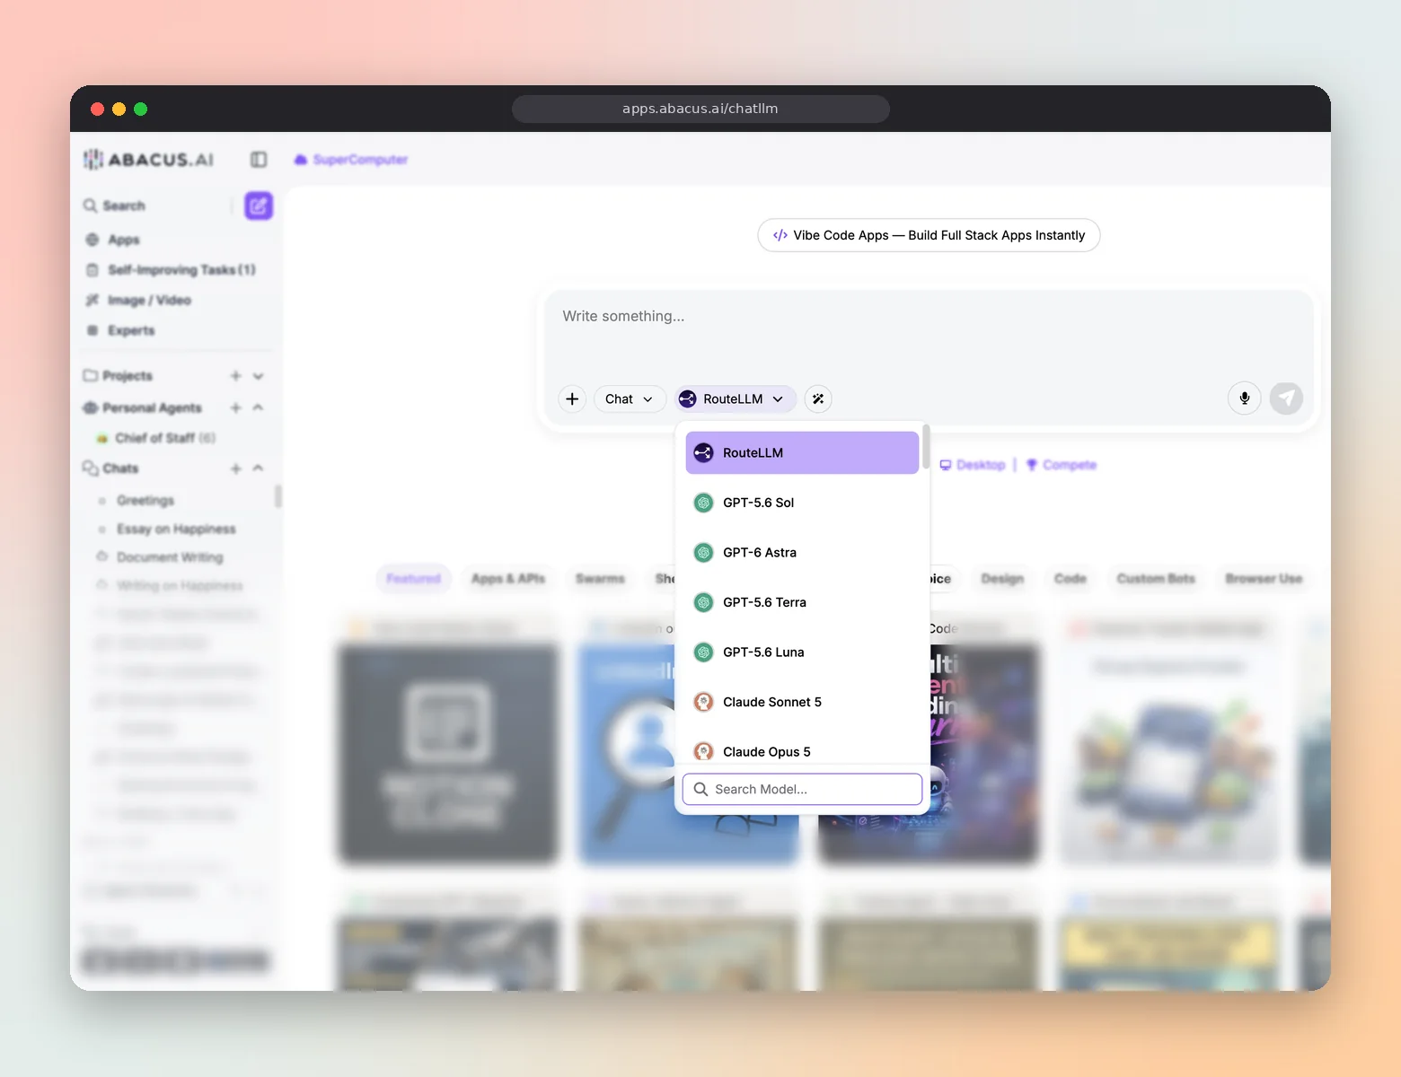The height and width of the screenshot is (1077, 1401).
Task: Open the Chat mode dropdown
Action: (x=630, y=398)
